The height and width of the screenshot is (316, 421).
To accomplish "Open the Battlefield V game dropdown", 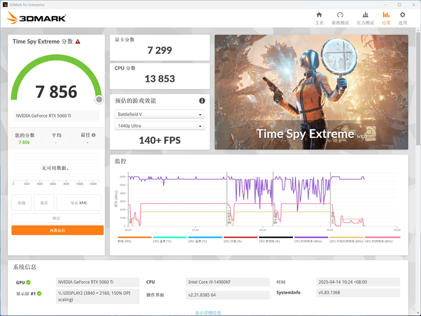I will (159, 114).
